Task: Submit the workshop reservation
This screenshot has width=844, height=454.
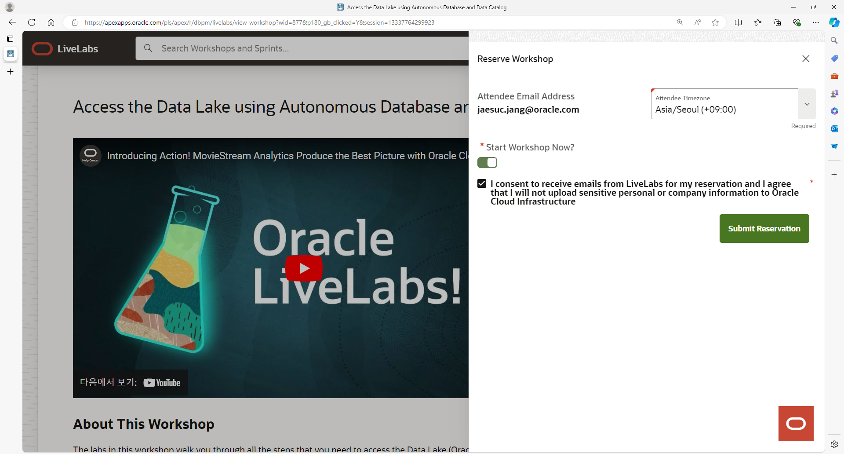Action: coord(764,228)
